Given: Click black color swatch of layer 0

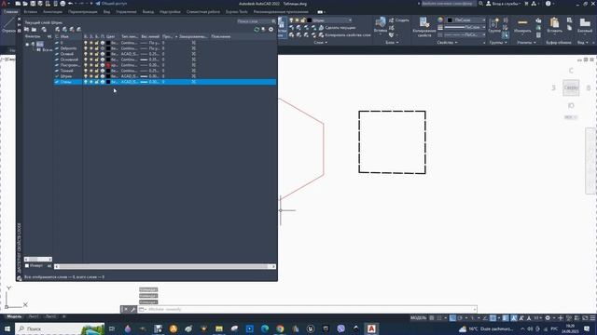Looking at the screenshot, I should (108, 43).
